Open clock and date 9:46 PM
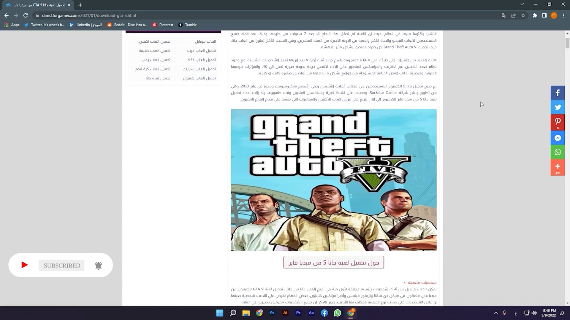Screen dimensions: 570x320 [549, 313]
